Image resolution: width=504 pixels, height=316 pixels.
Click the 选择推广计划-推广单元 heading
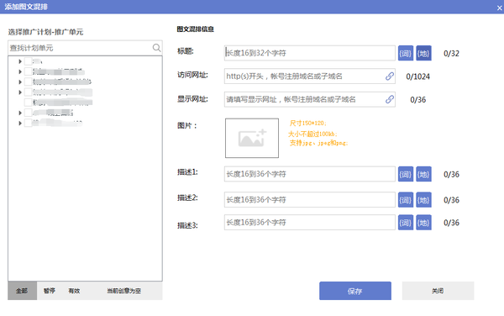[45, 32]
